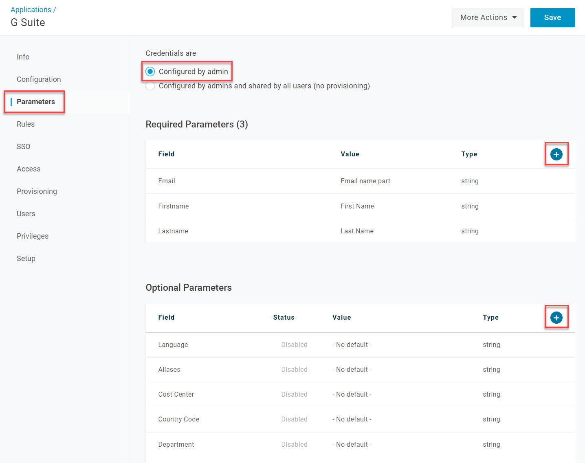Open the Country Code optional parameter
The width and height of the screenshot is (585, 463).
click(x=360, y=419)
